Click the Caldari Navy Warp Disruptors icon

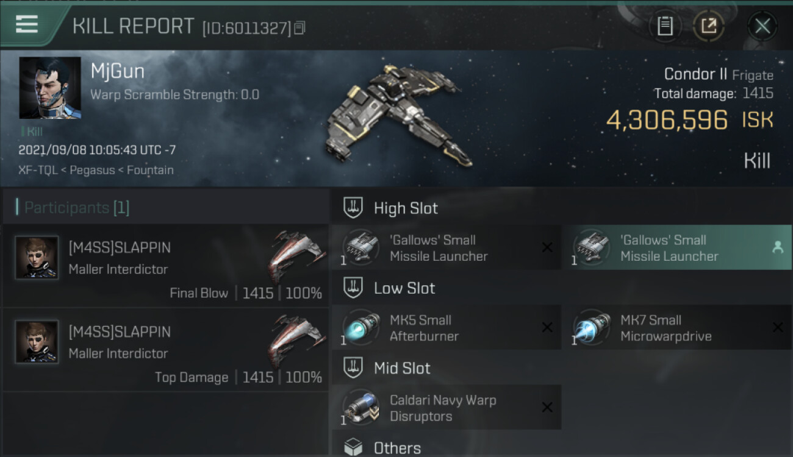360,407
